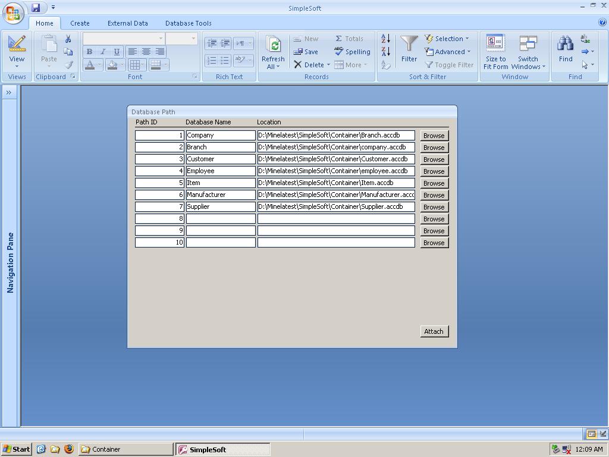Click the New record button

(x=306, y=39)
